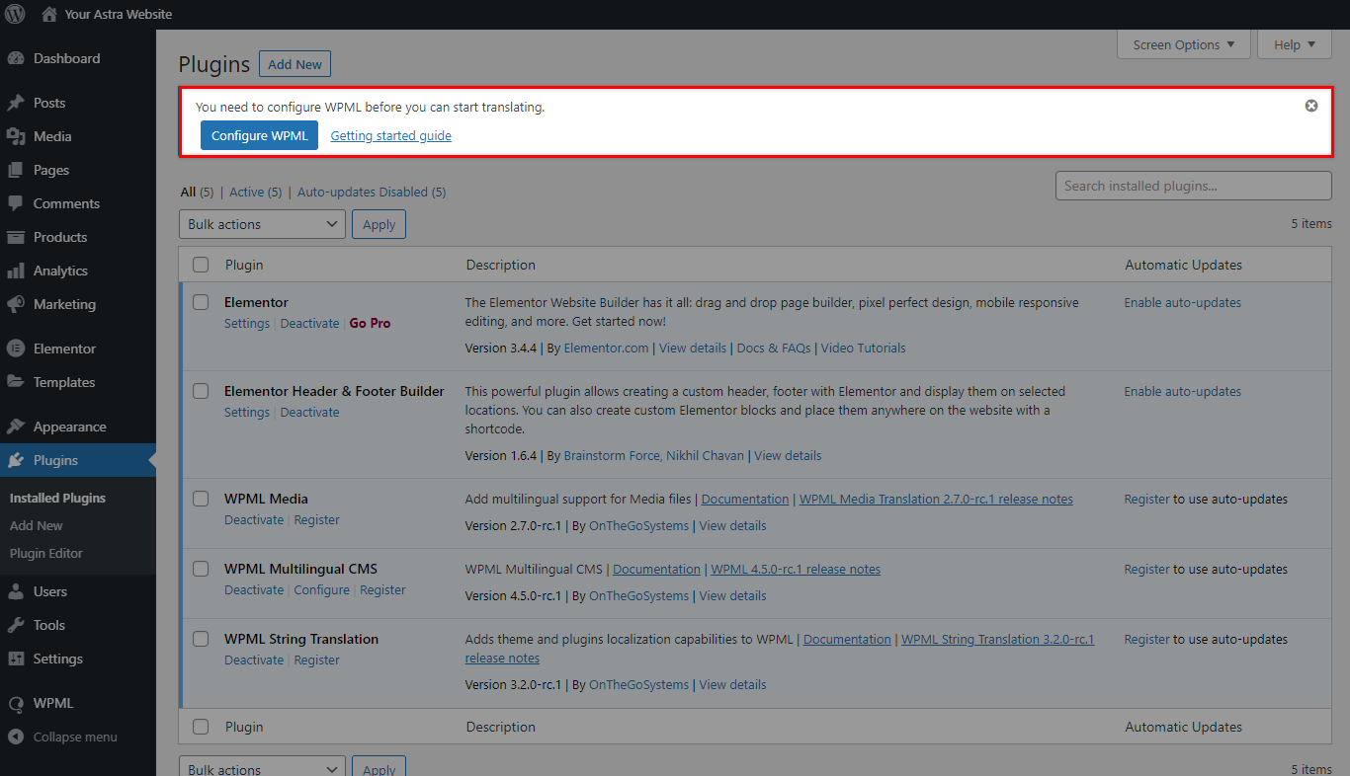
Task: Click the Tools wrench icon
Action: click(x=15, y=625)
